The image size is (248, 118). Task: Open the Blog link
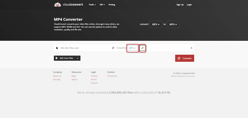pyautogui.click(x=73, y=76)
